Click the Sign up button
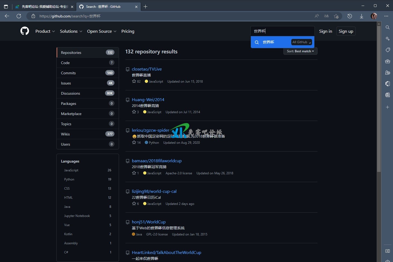The width and height of the screenshot is (393, 262). click(x=346, y=31)
